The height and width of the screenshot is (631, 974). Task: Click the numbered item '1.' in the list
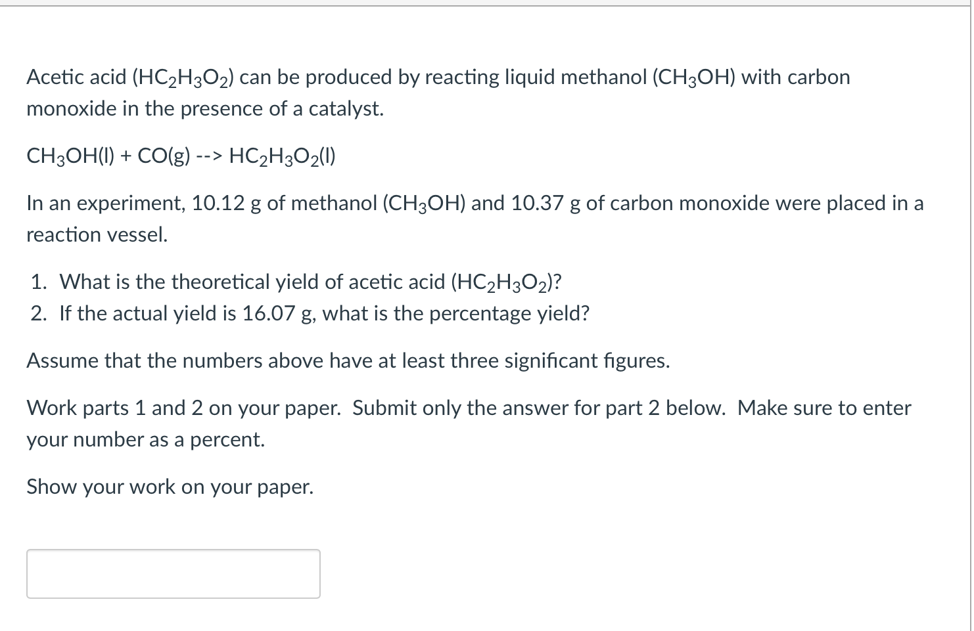pyautogui.click(x=38, y=282)
